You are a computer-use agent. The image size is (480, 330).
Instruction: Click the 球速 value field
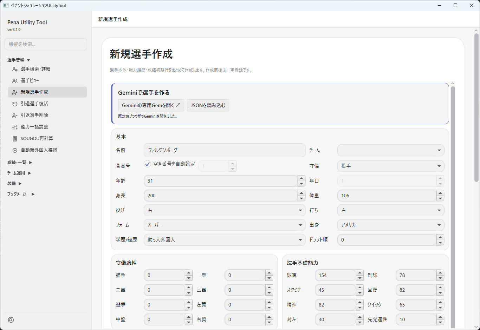pos(335,275)
